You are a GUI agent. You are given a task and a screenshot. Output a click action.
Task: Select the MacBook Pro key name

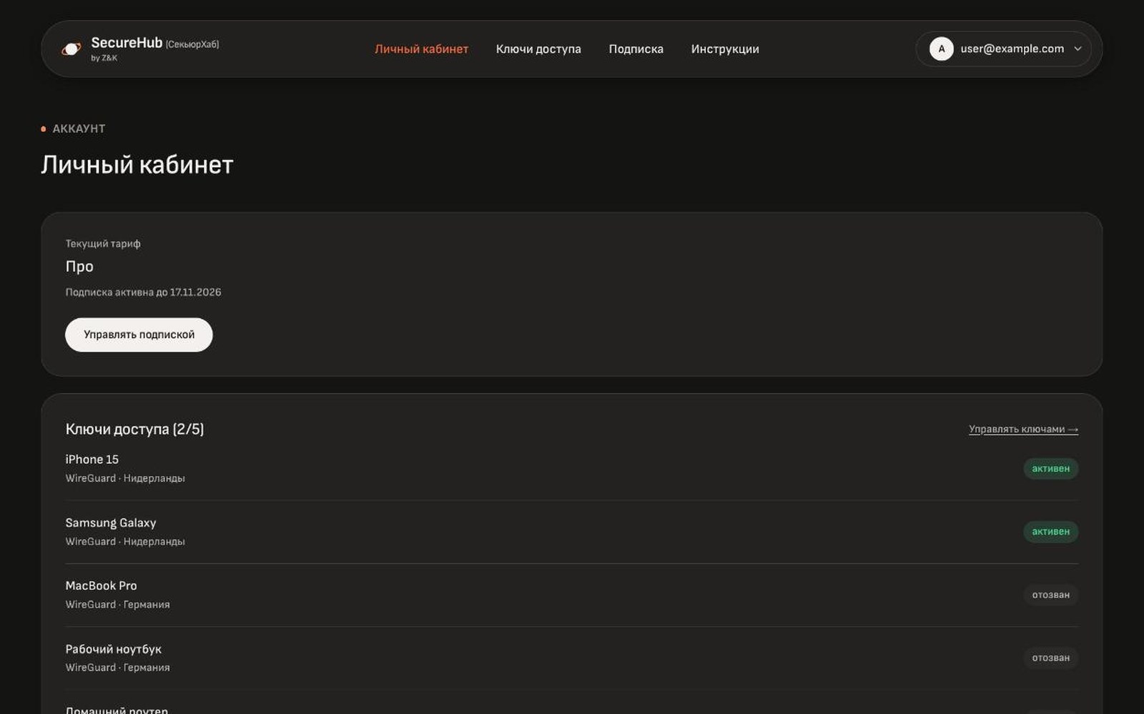[101, 585]
